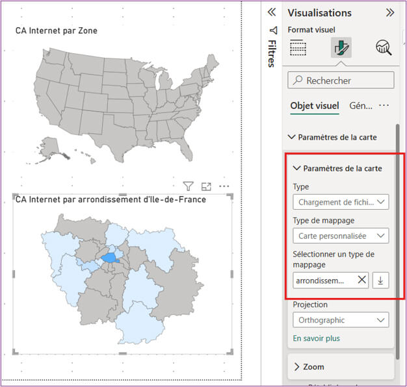This screenshot has height=387, width=407.
Task: Click the Focus mode icon above map
Action: coord(206,186)
